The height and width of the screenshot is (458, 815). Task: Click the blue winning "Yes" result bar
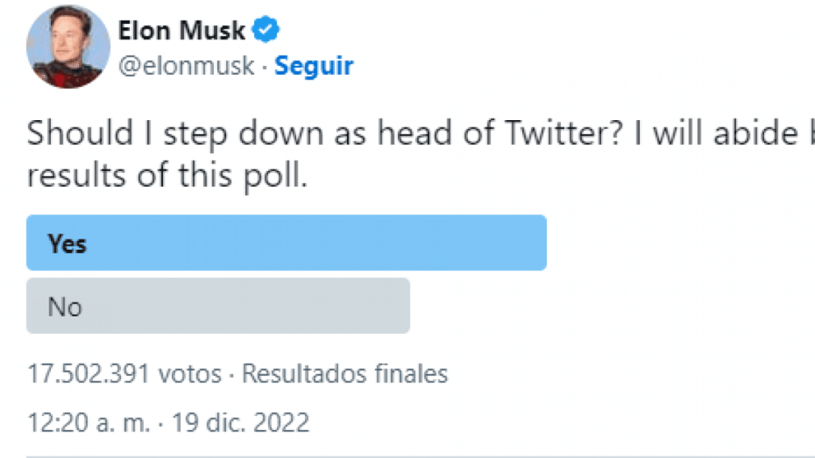click(x=287, y=243)
